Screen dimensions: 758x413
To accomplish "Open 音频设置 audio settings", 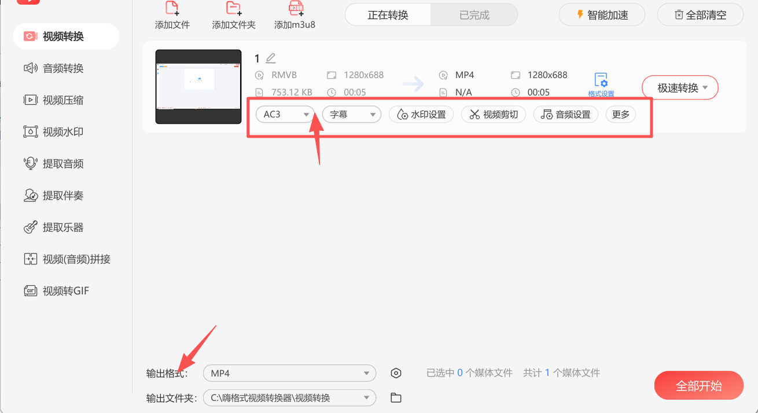I will coord(566,115).
